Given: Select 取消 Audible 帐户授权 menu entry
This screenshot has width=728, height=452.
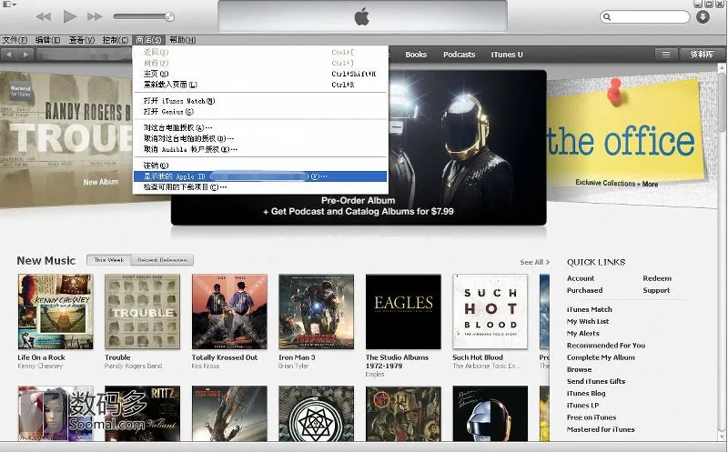Looking at the screenshot, I should (x=260, y=149).
